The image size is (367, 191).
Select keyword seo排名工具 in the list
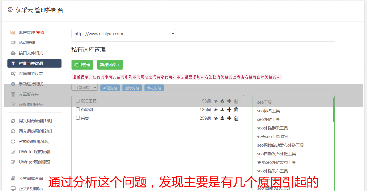pos(268,111)
